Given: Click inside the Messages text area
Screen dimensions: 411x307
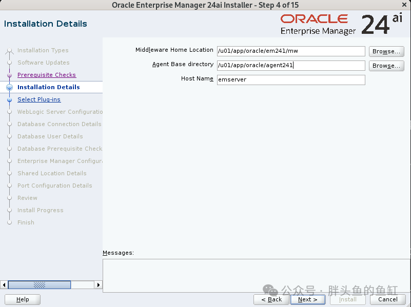Looking at the screenshot, I should (x=257, y=276).
